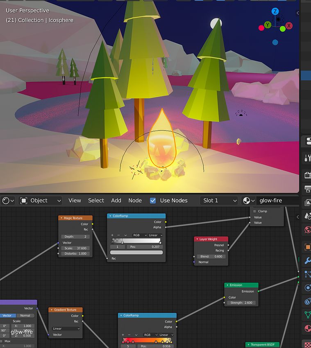Click the grayscale ColorRamp gradient bar
The width and height of the screenshot is (311, 348).
pyautogui.click(x=136, y=241)
